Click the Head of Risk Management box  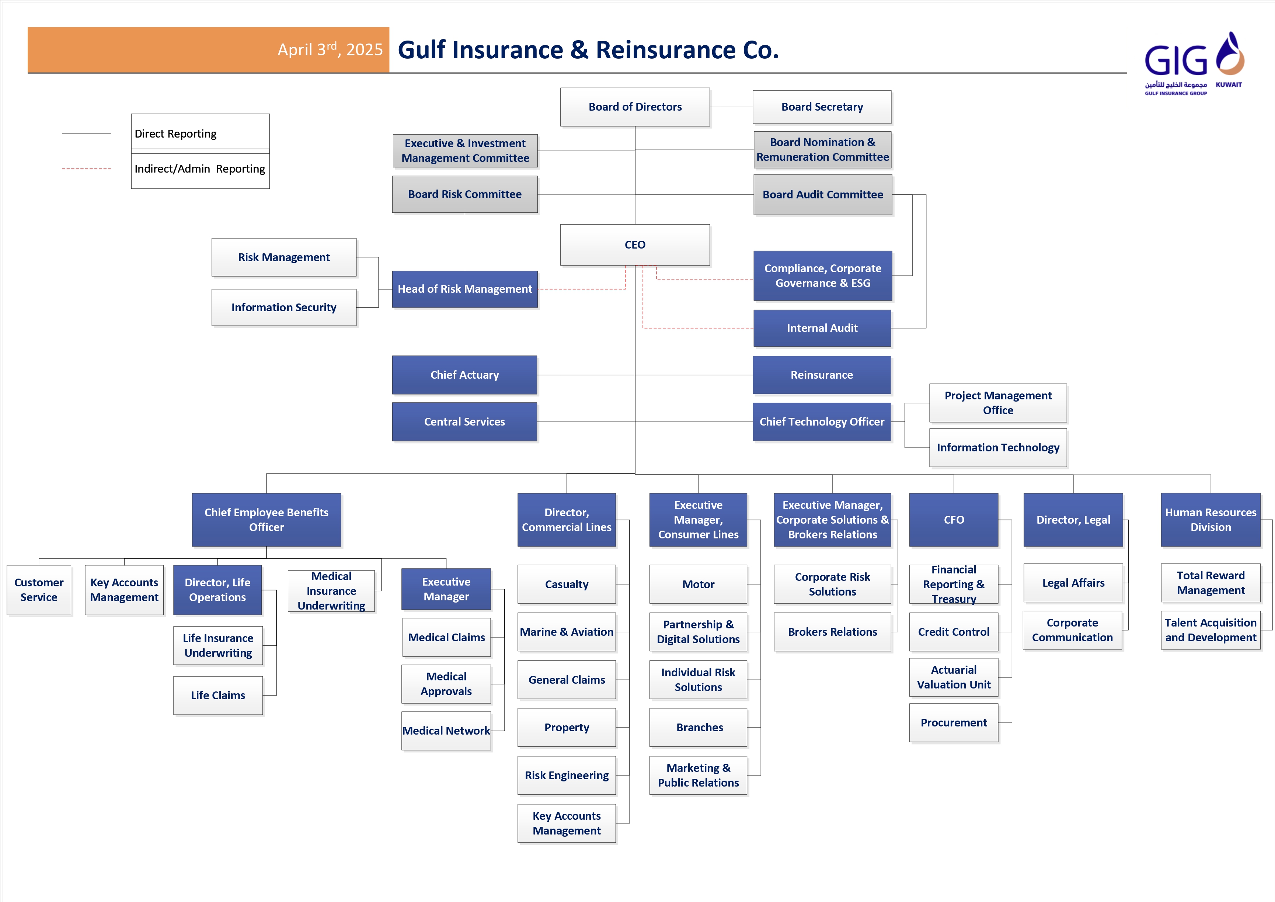465,289
